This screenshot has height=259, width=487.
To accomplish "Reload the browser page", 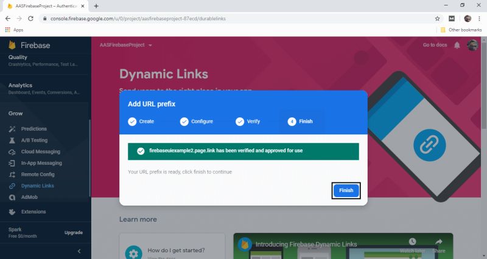I will [31, 19].
